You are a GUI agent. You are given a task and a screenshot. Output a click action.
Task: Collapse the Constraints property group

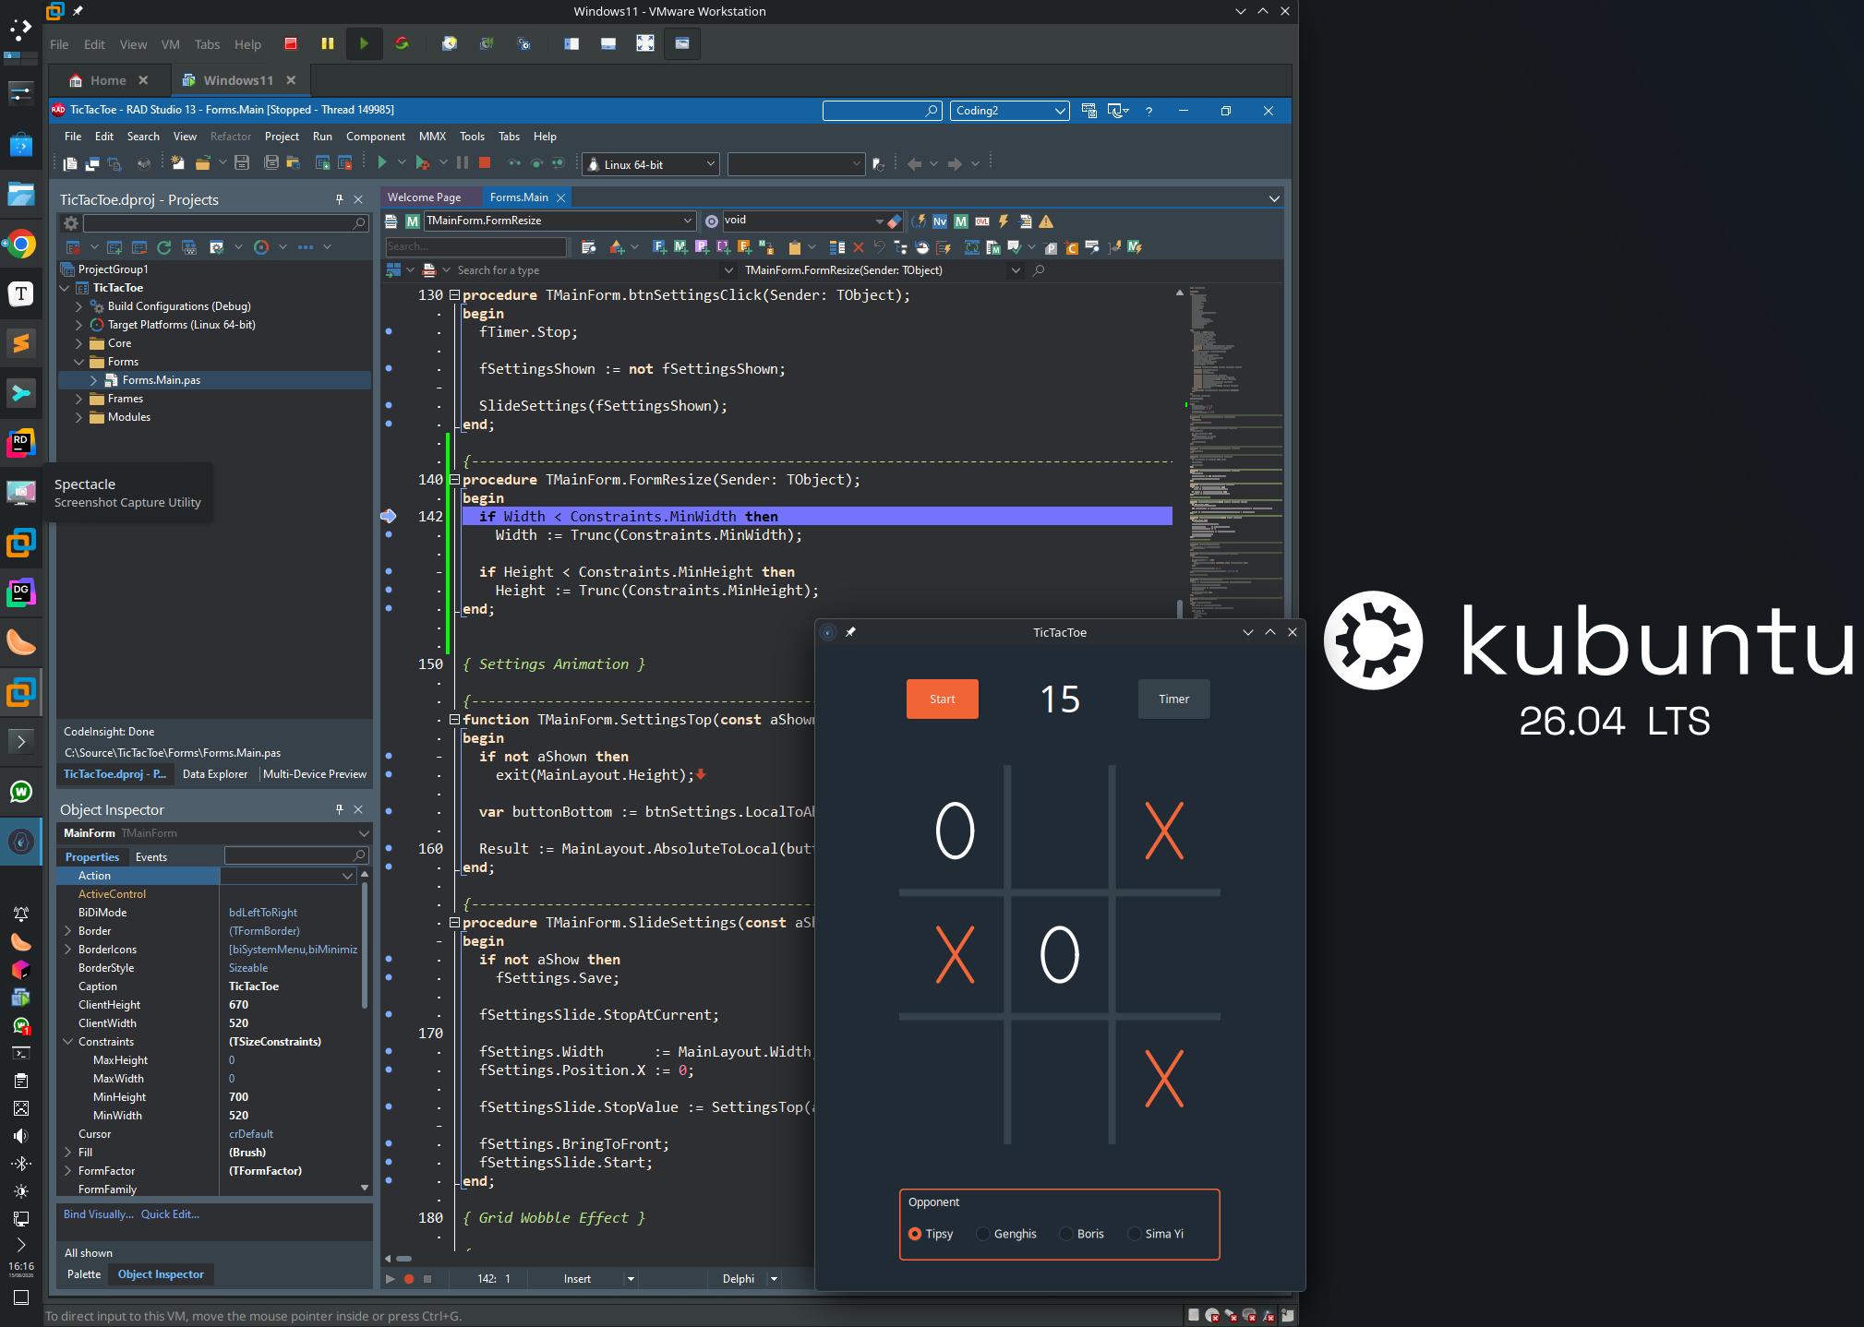point(68,1042)
